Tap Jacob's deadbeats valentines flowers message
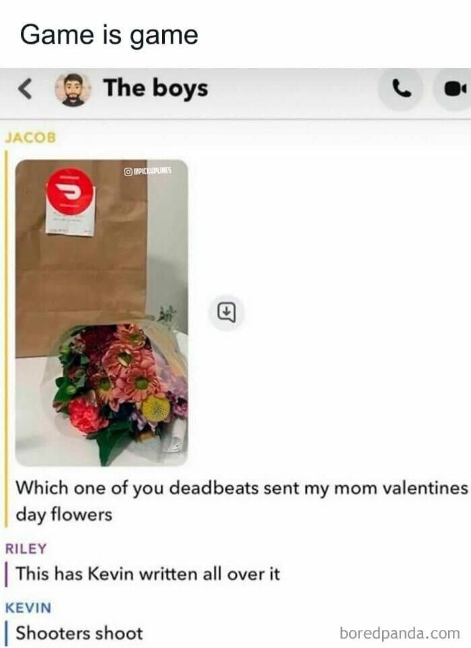This screenshot has width=471, height=648. (242, 501)
